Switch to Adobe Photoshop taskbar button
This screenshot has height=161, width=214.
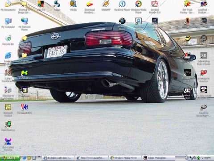[x=158, y=158]
